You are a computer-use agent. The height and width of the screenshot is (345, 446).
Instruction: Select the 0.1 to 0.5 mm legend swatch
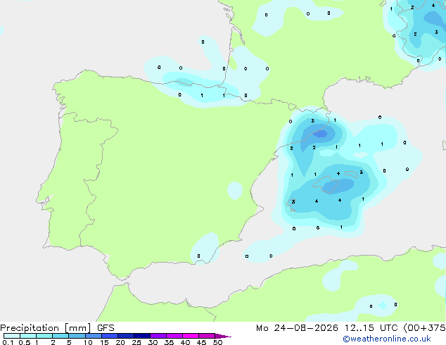tap(12, 336)
